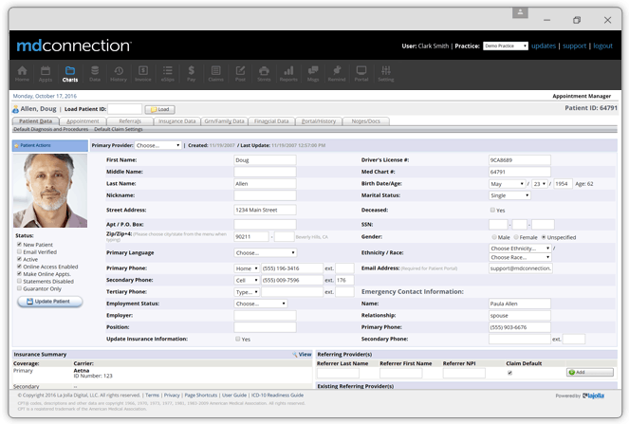Image resolution: width=629 pixels, height=424 pixels.
Task: Click the user account icon in title bar
Action: tap(520, 12)
